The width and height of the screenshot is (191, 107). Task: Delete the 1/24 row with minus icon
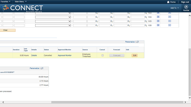(170, 17)
